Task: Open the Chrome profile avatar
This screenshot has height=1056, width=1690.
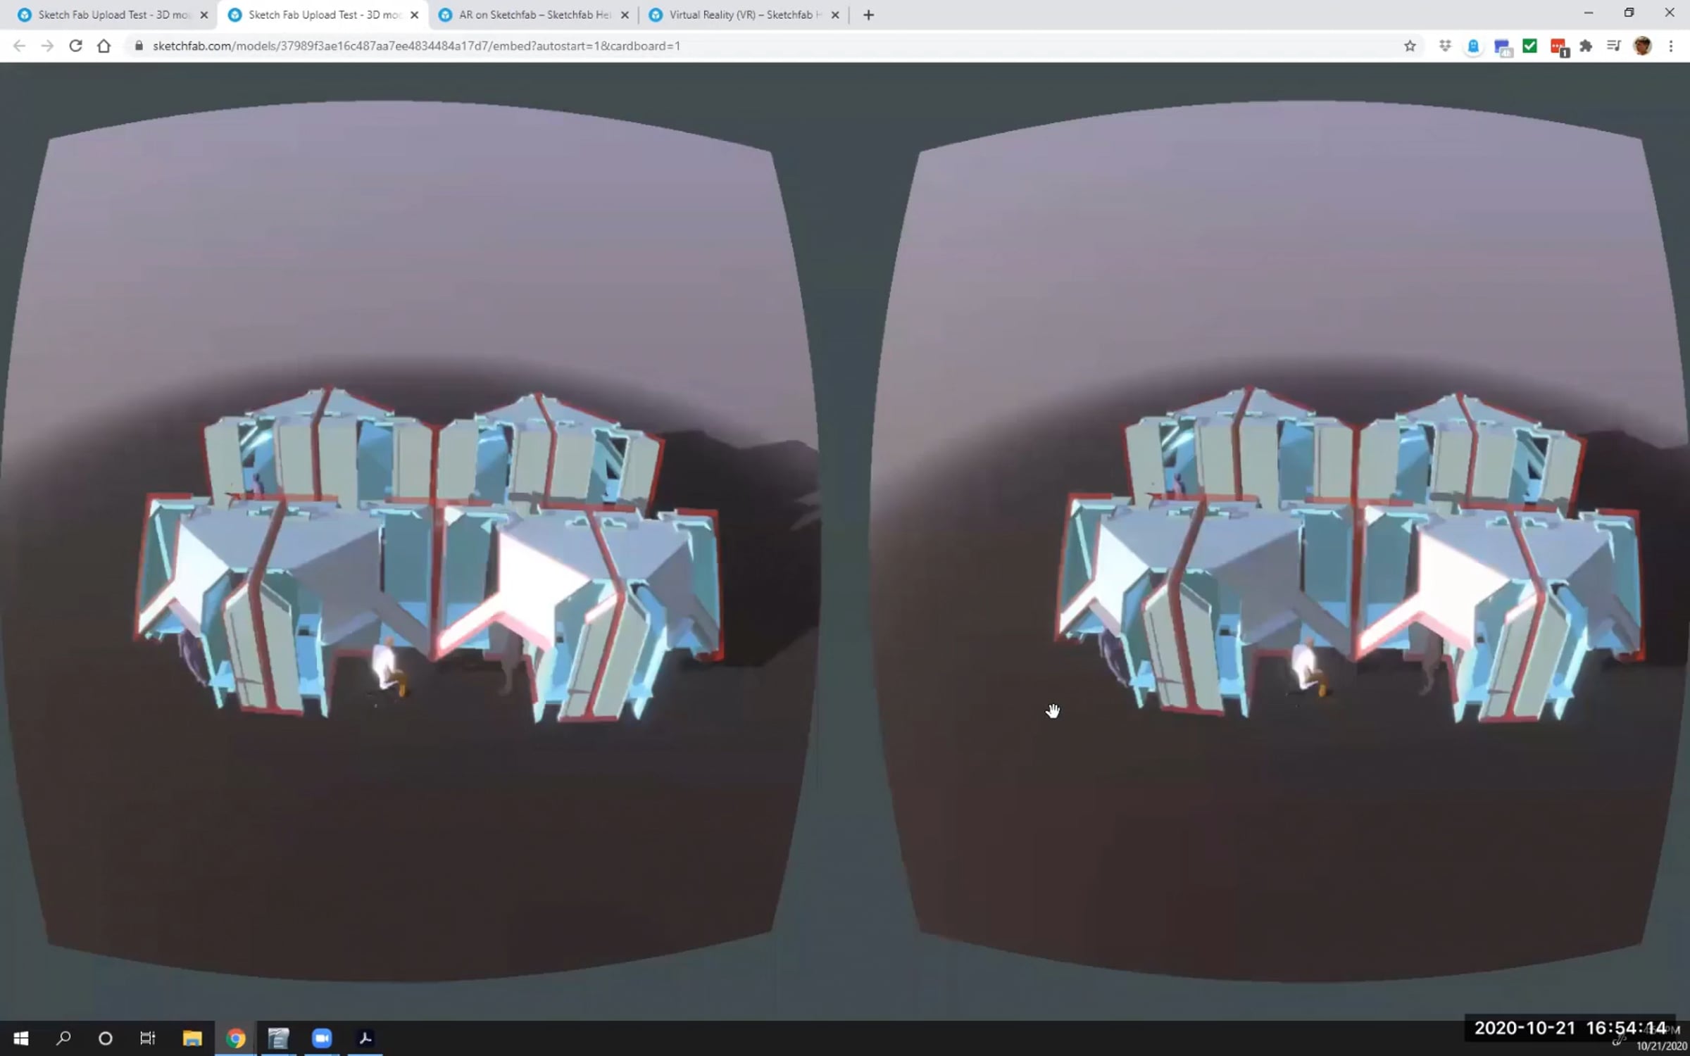Action: [1642, 46]
